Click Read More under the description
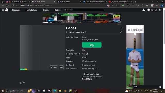Image resolution: width=165 pixels, height=93 pixels. 87,79
